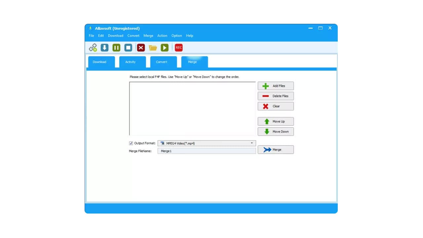Pause downloads using the pause icon
The height and width of the screenshot is (238, 423).
tap(116, 48)
